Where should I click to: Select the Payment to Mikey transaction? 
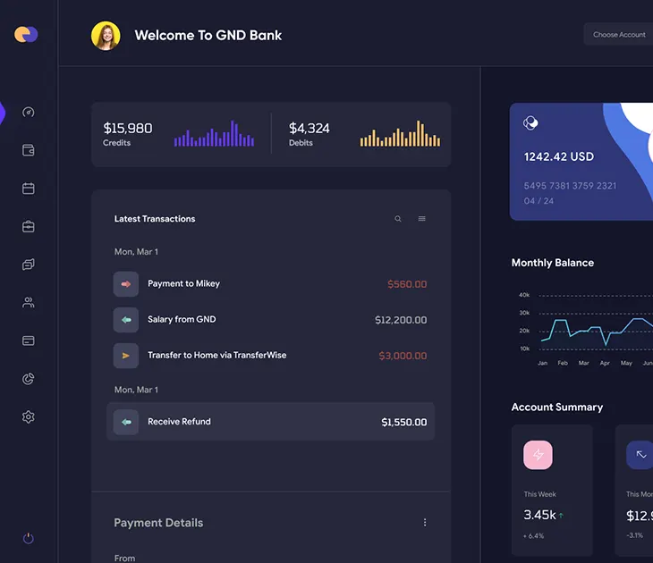271,284
